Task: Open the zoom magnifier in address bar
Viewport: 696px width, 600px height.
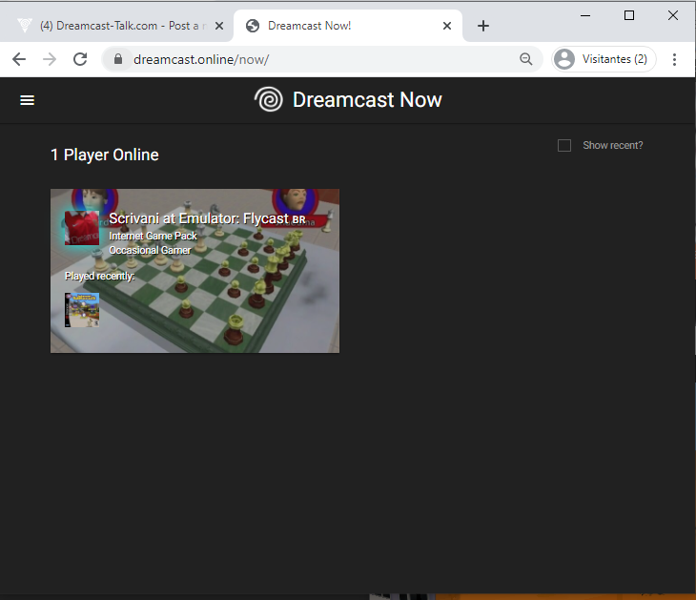Action: tap(526, 59)
